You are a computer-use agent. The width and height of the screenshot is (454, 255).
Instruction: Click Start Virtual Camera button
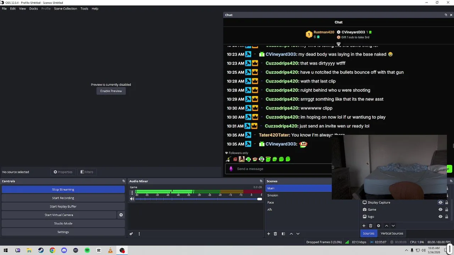59,215
